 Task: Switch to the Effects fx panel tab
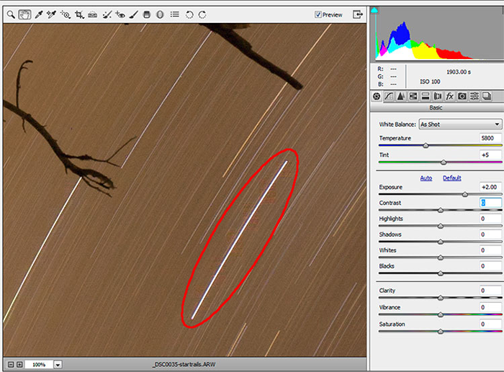tap(450, 96)
